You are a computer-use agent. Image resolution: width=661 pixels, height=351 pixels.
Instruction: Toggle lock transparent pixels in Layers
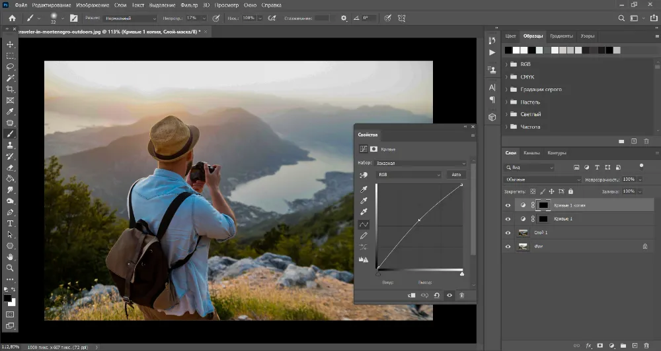pyautogui.click(x=533, y=191)
